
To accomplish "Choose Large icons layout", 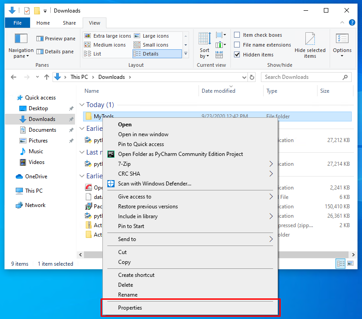I will click(151, 36).
